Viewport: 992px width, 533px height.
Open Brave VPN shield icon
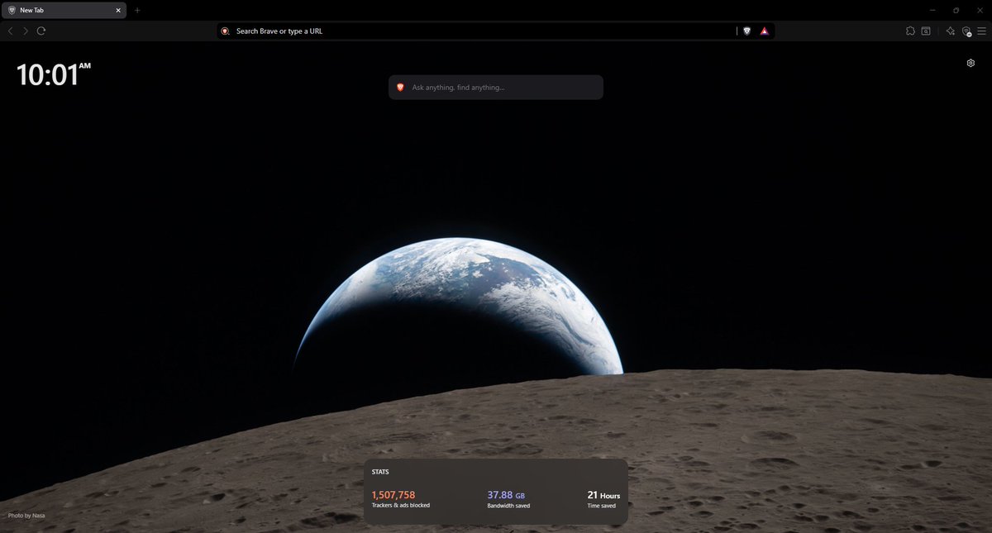click(x=966, y=31)
